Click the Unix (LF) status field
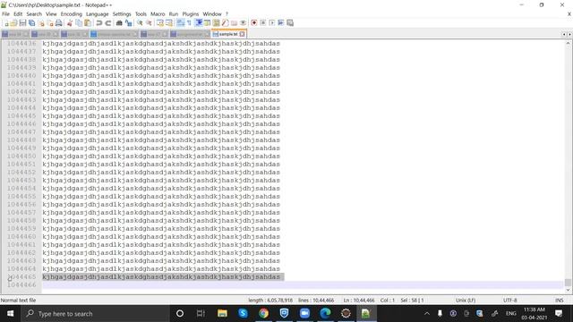The image size is (573, 322). tap(466, 301)
